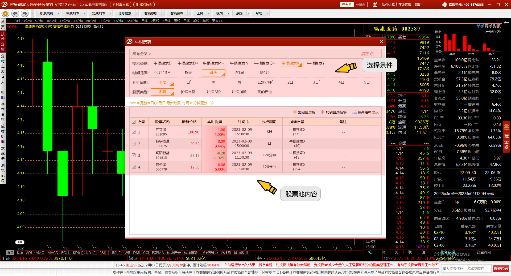Uncheck row 2 数字政通 checkbox
511x276 pixels.
tap(134, 144)
